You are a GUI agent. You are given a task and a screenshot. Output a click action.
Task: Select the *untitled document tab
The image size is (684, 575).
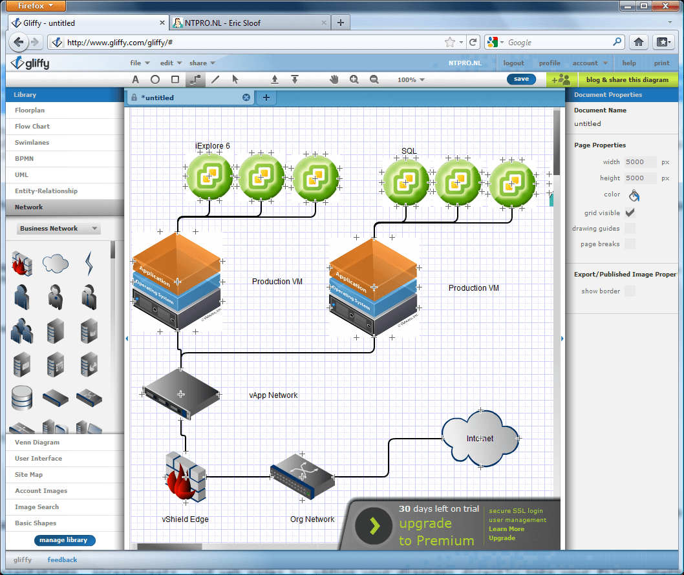[191, 98]
